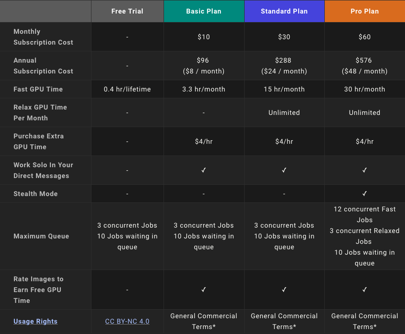Click Pro Plan checkmark for Work Solo row
This screenshot has height=334, width=405.
(364, 170)
